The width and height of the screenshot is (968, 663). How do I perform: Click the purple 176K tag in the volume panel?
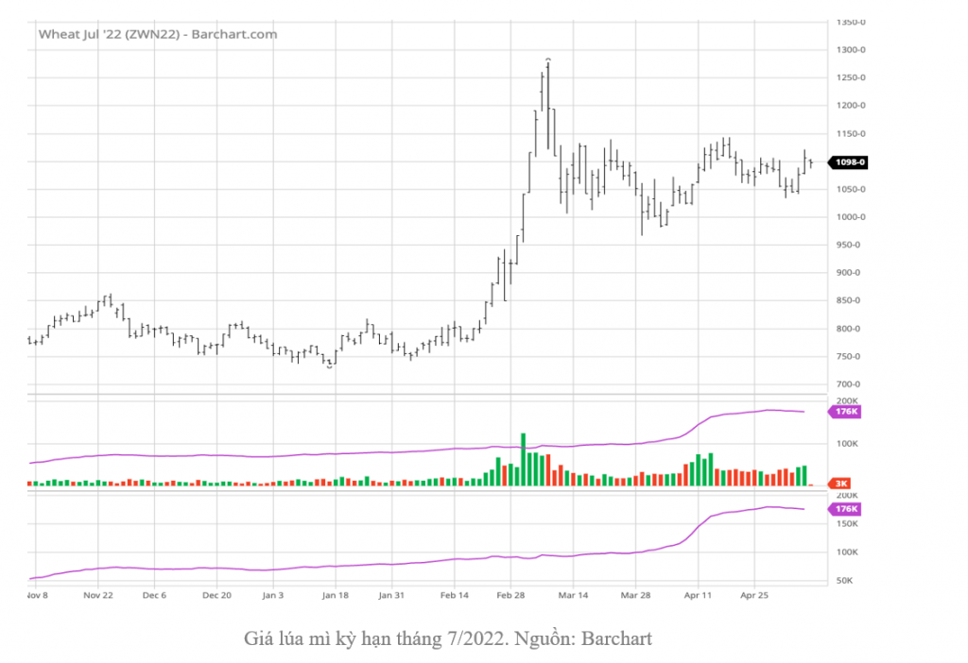(843, 412)
